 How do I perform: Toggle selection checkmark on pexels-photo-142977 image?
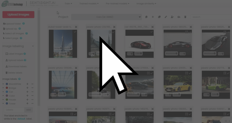113,114
